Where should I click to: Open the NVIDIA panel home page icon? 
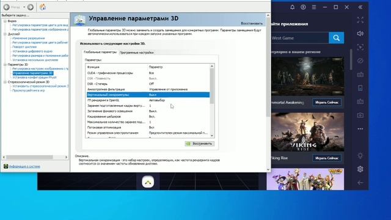[x=43, y=7]
